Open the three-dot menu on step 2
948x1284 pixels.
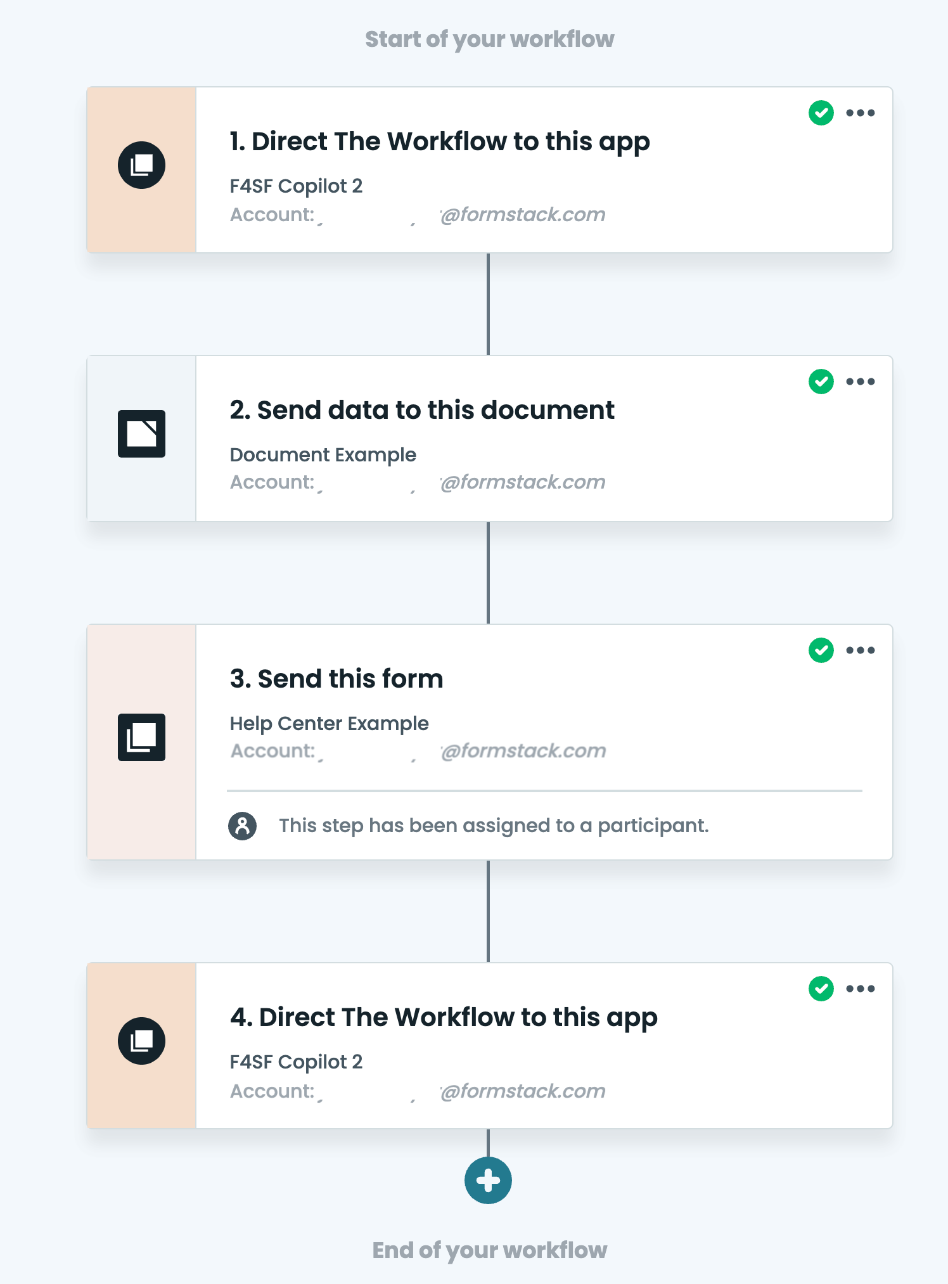click(861, 382)
